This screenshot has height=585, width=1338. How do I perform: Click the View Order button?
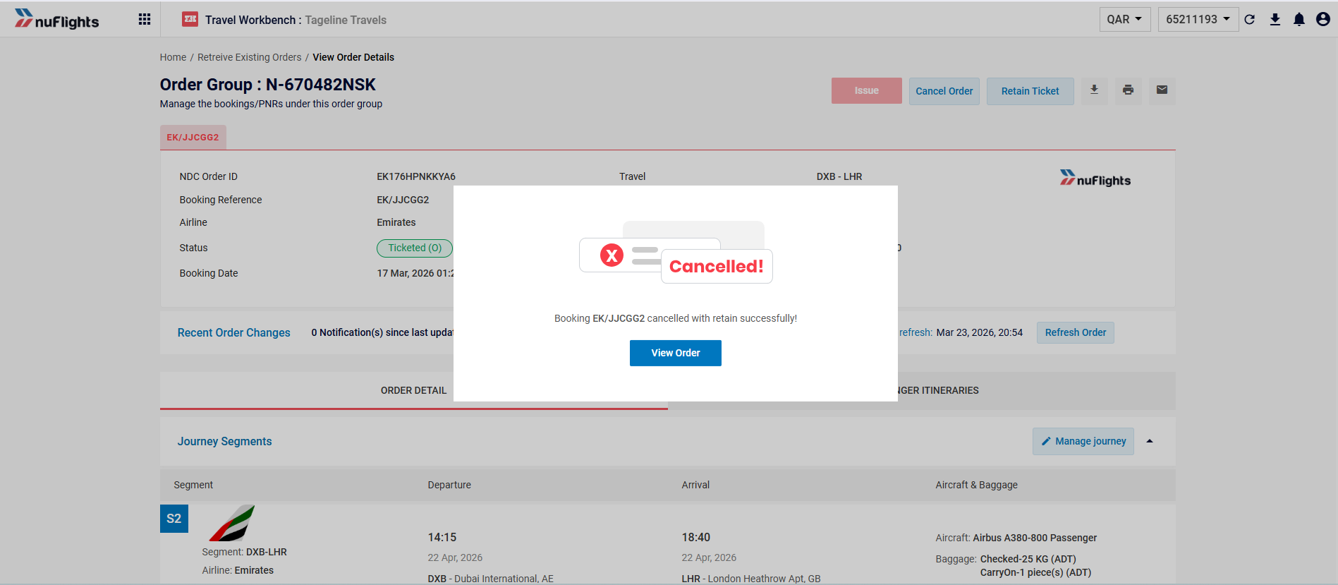(676, 353)
